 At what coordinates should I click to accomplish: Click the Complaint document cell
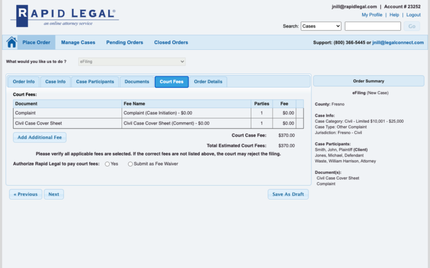(x=67, y=113)
